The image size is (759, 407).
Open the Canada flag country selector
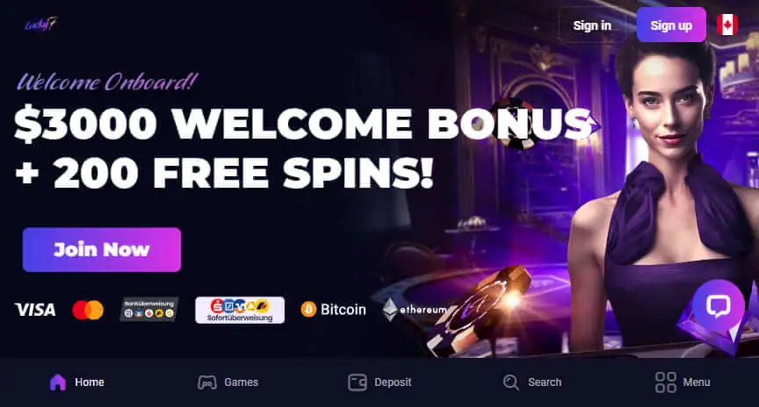tap(727, 25)
